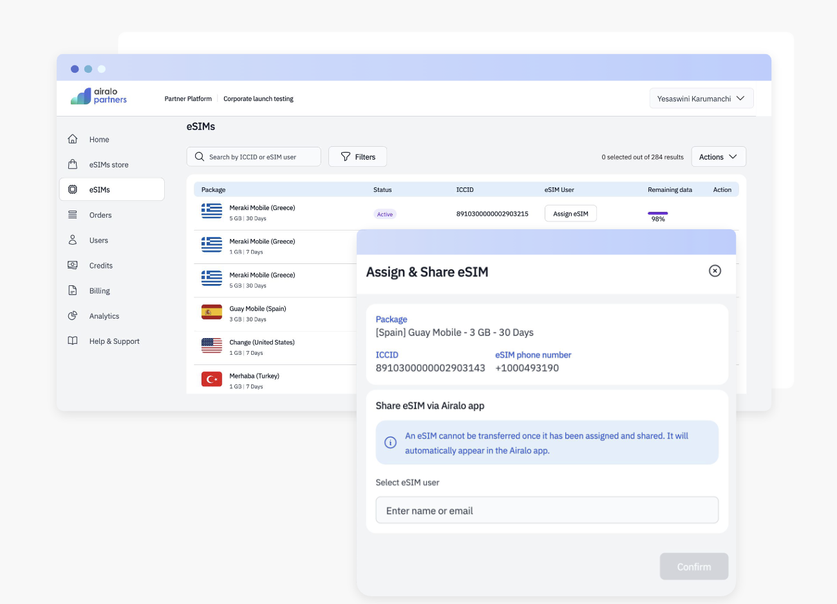The image size is (837, 604).
Task: Click the 98% remaining data progress bar
Action: [657, 213]
